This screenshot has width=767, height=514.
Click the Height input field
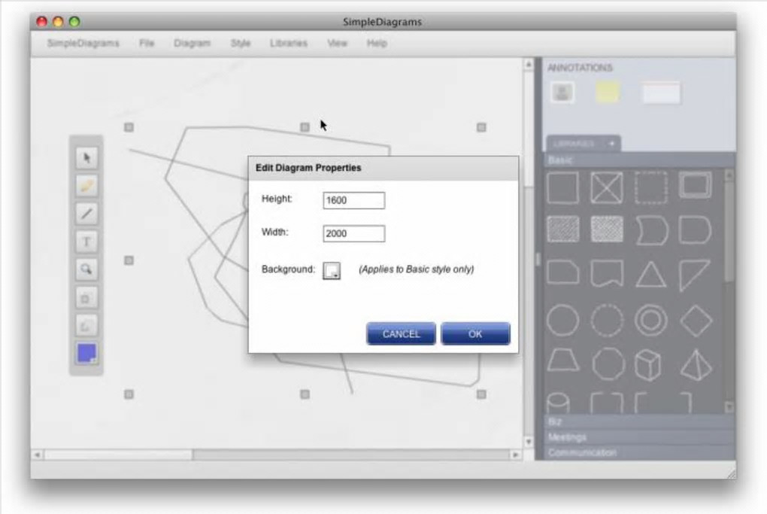coord(353,200)
